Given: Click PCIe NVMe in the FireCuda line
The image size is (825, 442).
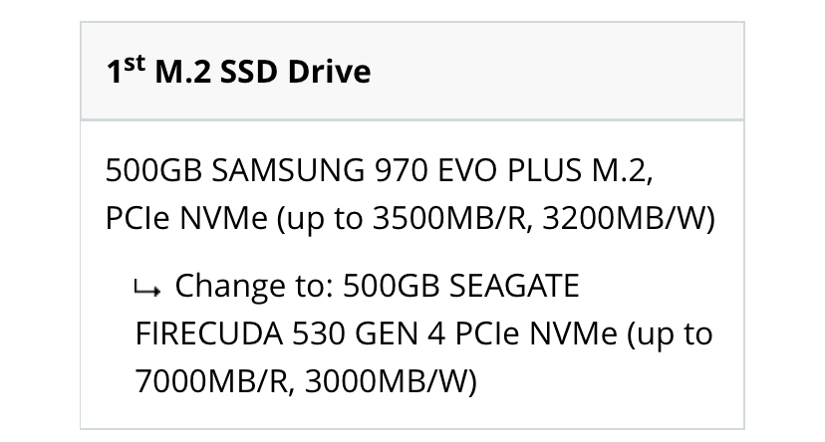Looking at the screenshot, I should point(536,333).
